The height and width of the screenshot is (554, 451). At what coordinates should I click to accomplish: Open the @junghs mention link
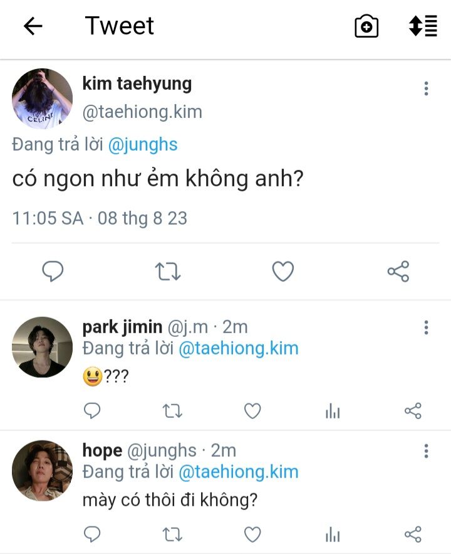143,145
